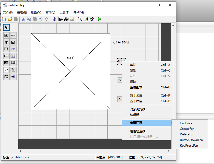
Task: Pick the Table palette tool
Action: [13, 63]
